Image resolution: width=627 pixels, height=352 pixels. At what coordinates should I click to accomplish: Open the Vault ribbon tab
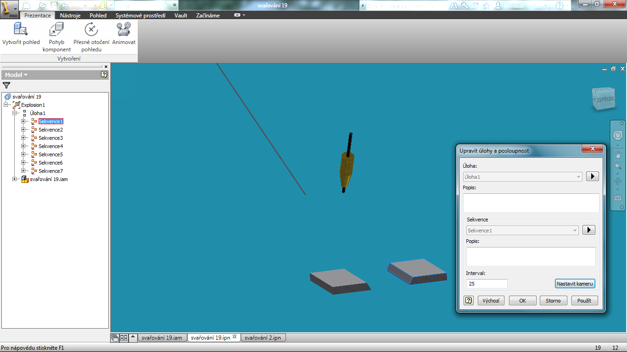181,16
